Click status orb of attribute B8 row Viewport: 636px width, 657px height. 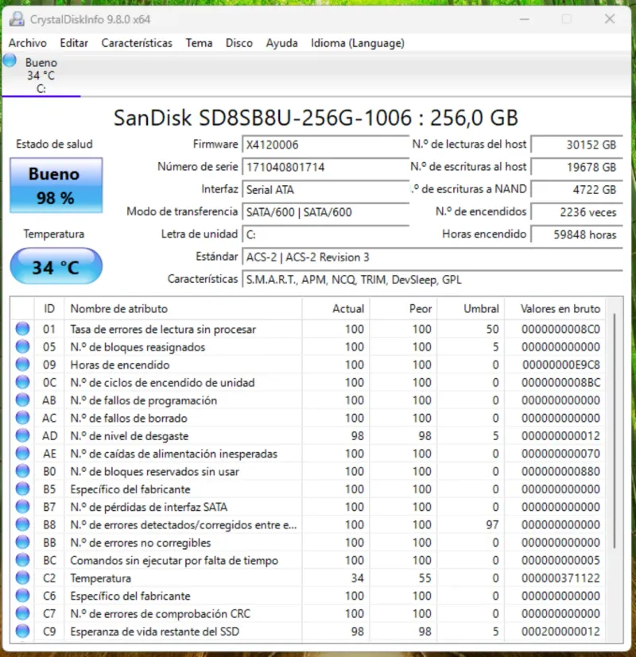point(22,524)
